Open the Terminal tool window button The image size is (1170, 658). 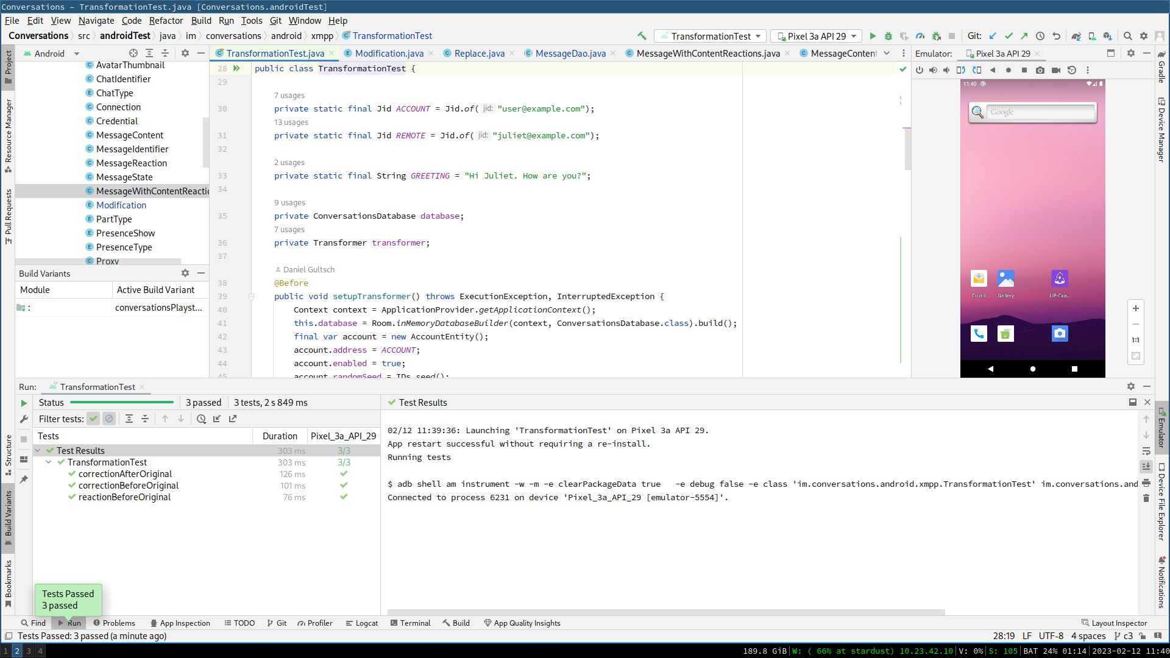click(x=410, y=623)
